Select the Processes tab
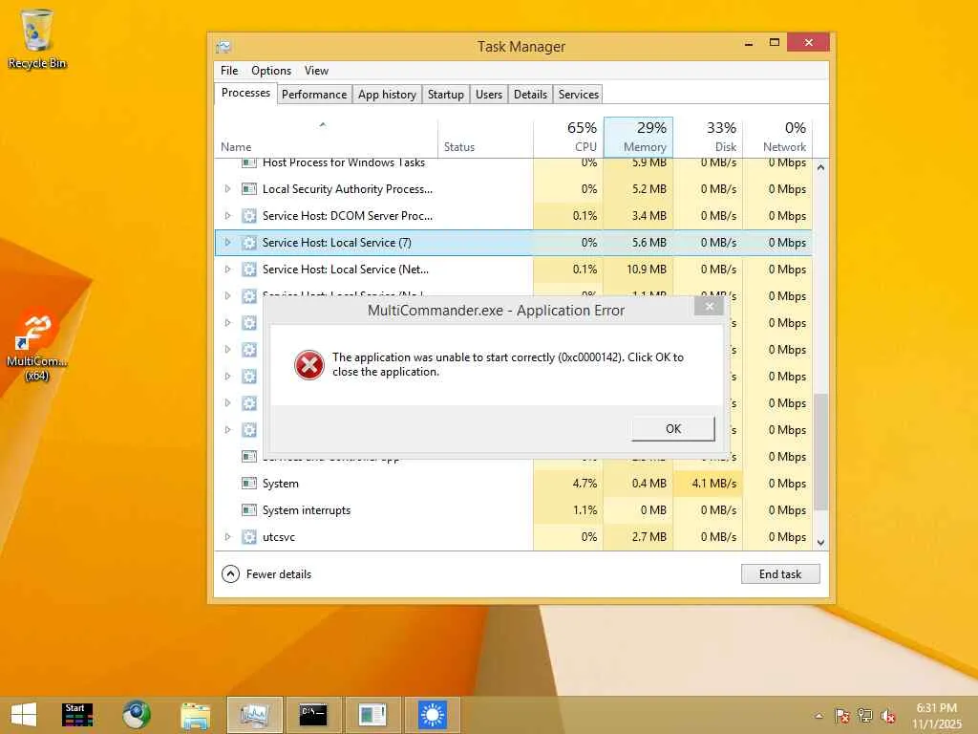 [245, 93]
